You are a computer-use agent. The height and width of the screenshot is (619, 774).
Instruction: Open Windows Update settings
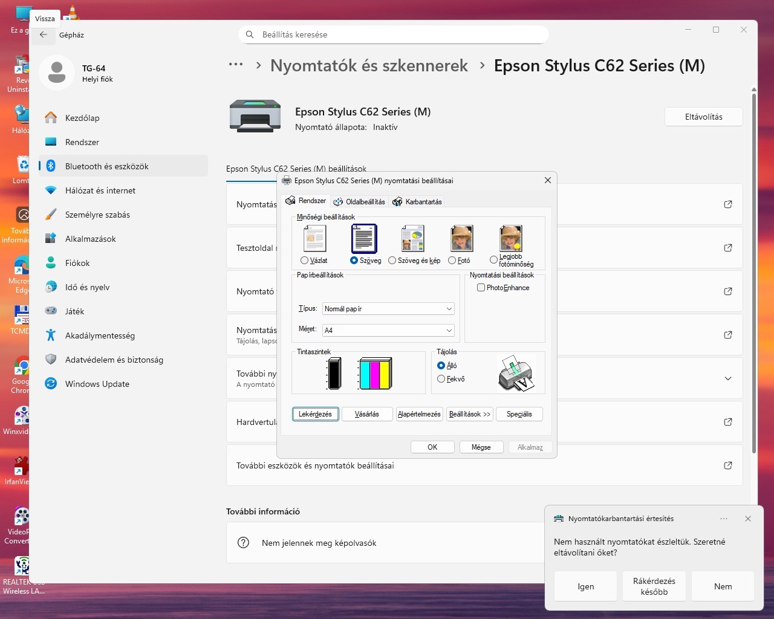[x=123, y=384]
